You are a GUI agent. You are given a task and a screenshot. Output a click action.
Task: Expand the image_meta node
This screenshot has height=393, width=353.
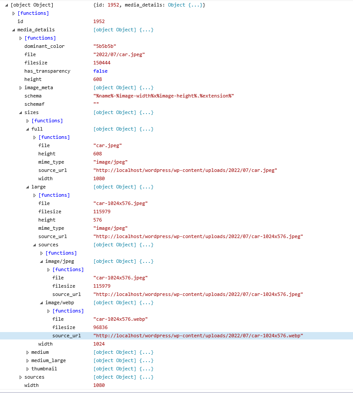(x=20, y=88)
